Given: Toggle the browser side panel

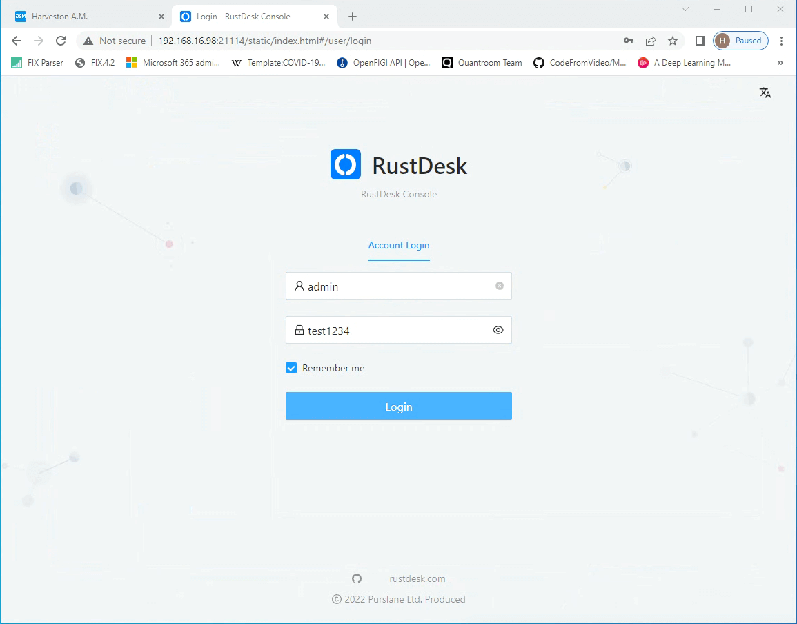Looking at the screenshot, I should pyautogui.click(x=700, y=41).
